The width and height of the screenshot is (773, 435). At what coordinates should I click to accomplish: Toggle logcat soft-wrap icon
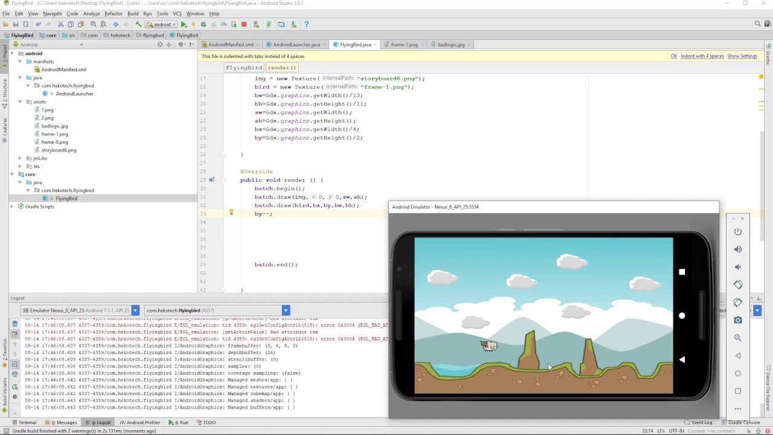pyautogui.click(x=15, y=364)
